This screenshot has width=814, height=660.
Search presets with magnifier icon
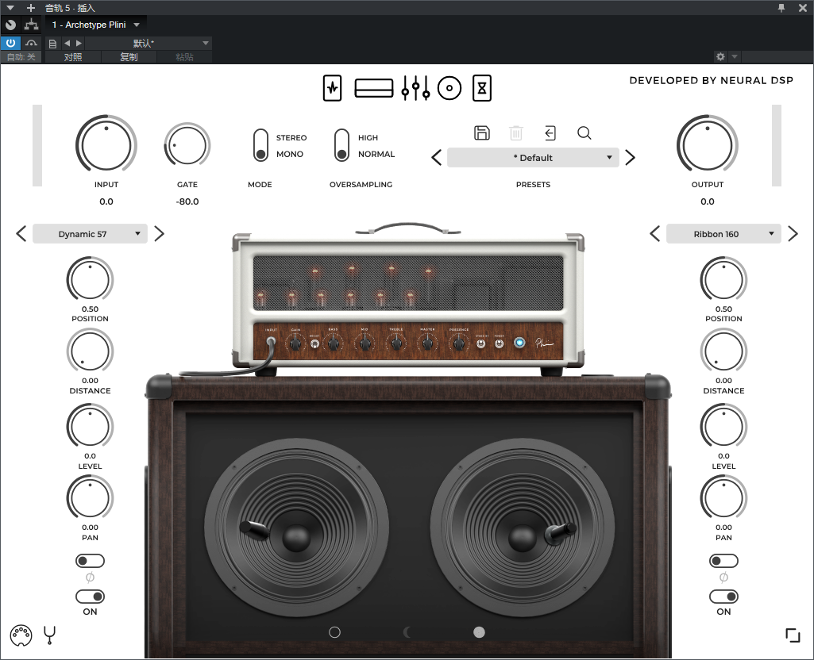pos(584,133)
